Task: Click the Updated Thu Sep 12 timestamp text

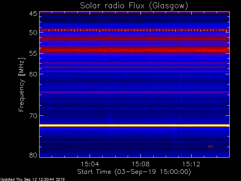Action: click(x=32, y=179)
